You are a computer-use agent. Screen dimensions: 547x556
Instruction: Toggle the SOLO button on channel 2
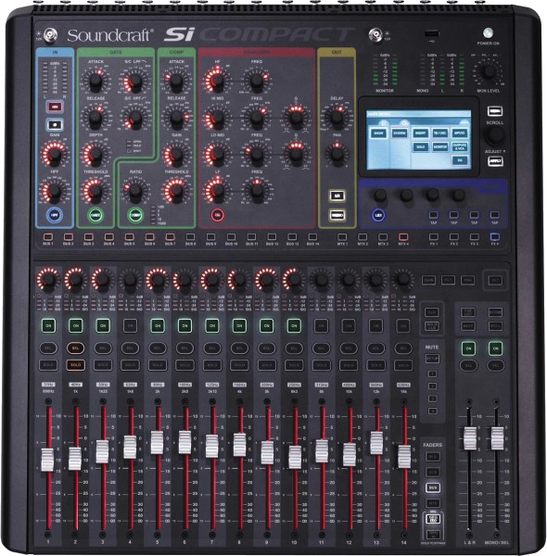tap(75, 364)
